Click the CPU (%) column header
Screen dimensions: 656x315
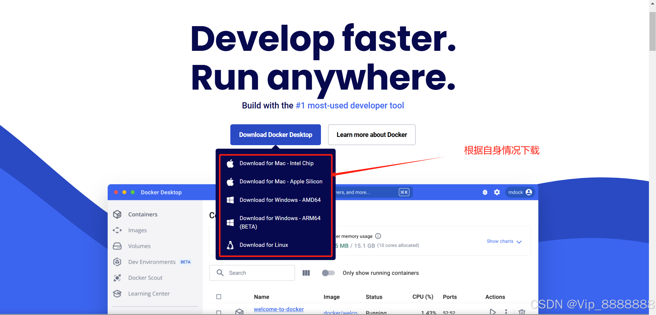(423, 297)
